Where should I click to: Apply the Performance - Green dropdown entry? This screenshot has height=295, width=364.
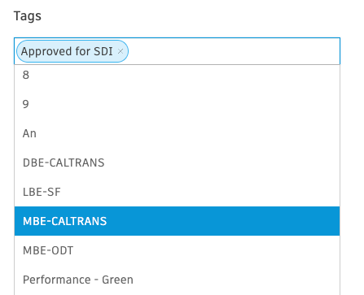(x=177, y=280)
